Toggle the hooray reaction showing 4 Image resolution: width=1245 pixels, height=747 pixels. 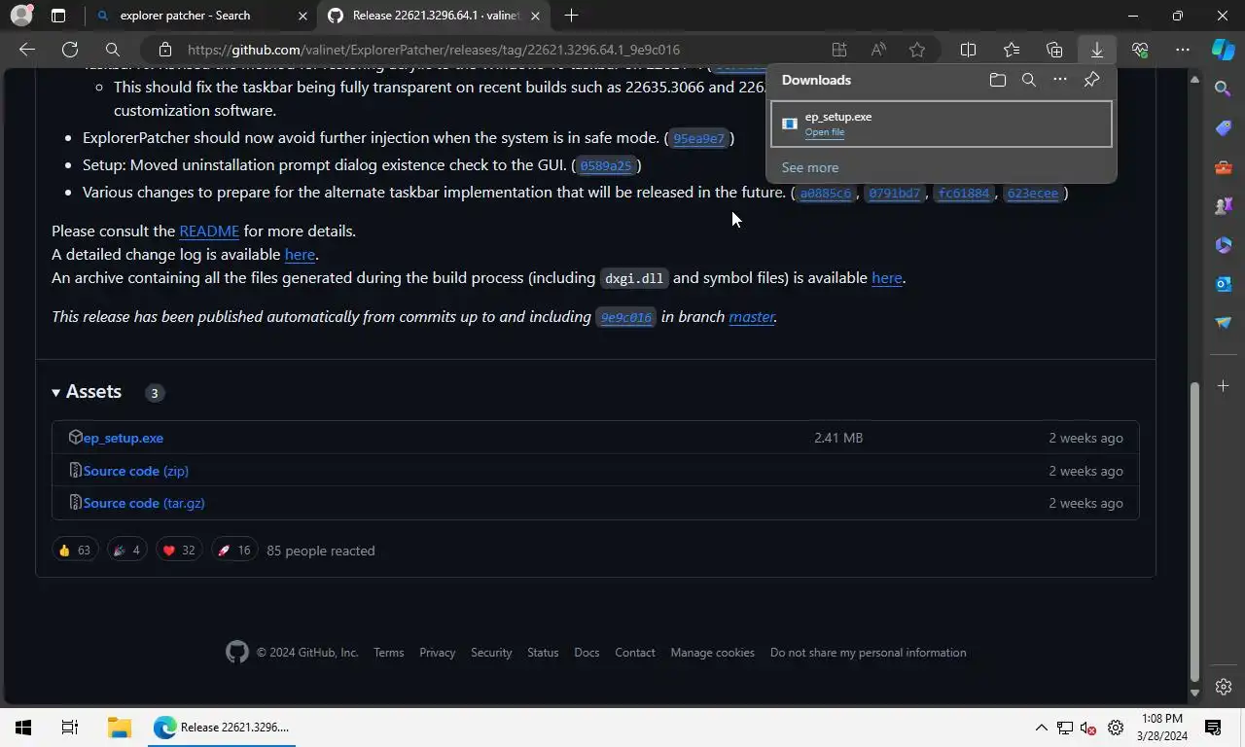[126, 551]
